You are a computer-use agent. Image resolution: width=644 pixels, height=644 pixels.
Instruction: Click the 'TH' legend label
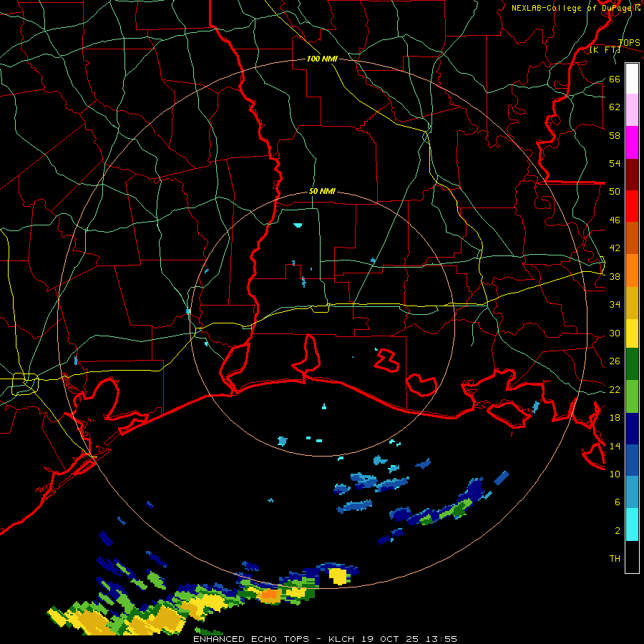tap(615, 558)
